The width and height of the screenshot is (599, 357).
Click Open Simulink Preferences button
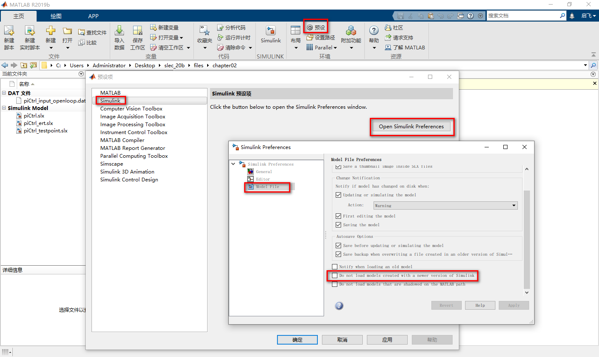[411, 127]
